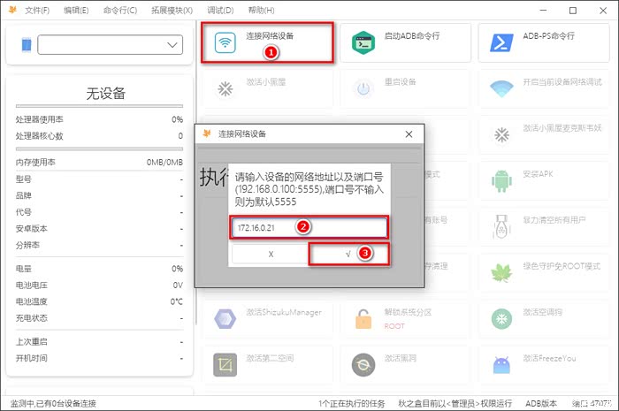The height and width of the screenshot is (411, 619).
Task: Click the 激活小黑屋麦克斯韦妖 snowflake icon
Action: (501, 135)
